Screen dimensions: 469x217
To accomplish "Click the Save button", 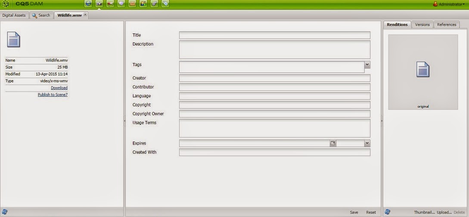I will click(354, 212).
